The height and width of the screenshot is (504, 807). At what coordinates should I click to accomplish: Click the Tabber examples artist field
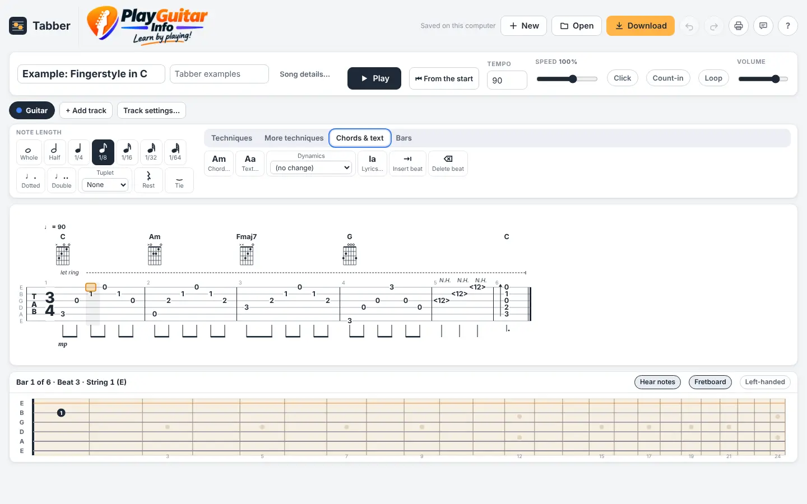click(x=219, y=74)
